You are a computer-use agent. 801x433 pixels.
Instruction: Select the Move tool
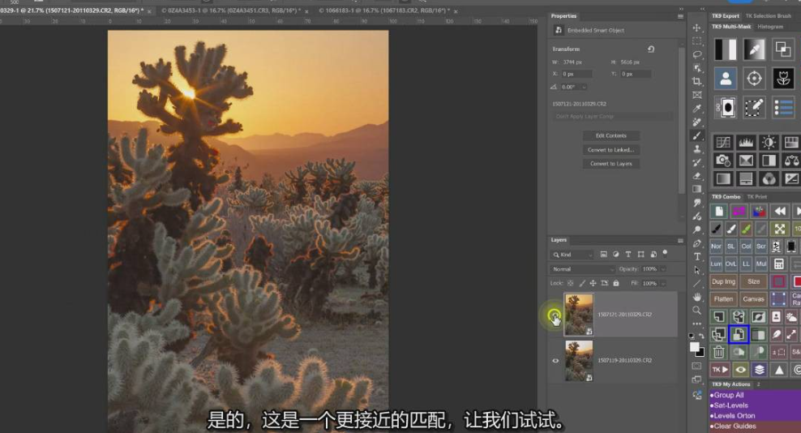[x=696, y=28]
